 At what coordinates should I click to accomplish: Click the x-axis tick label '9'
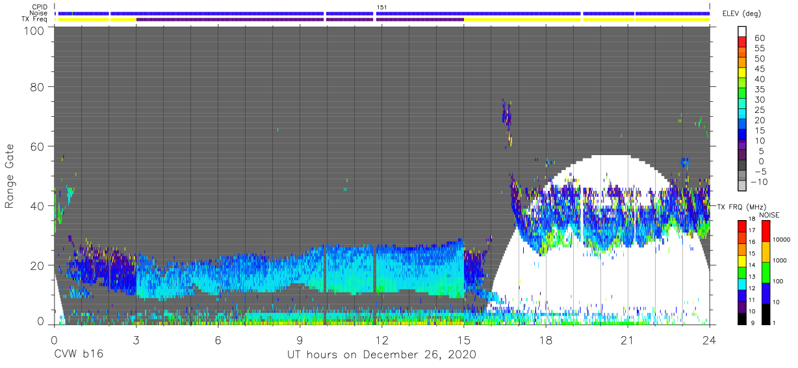click(300, 339)
